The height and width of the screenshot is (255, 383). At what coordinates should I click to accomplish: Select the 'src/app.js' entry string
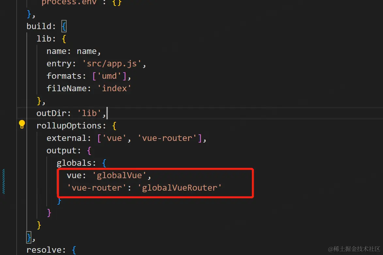[112, 63]
